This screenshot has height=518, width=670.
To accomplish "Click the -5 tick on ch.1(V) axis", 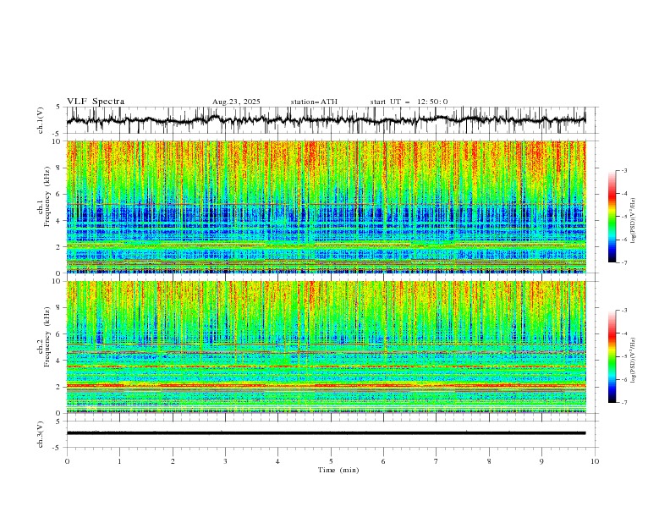I will [57, 134].
